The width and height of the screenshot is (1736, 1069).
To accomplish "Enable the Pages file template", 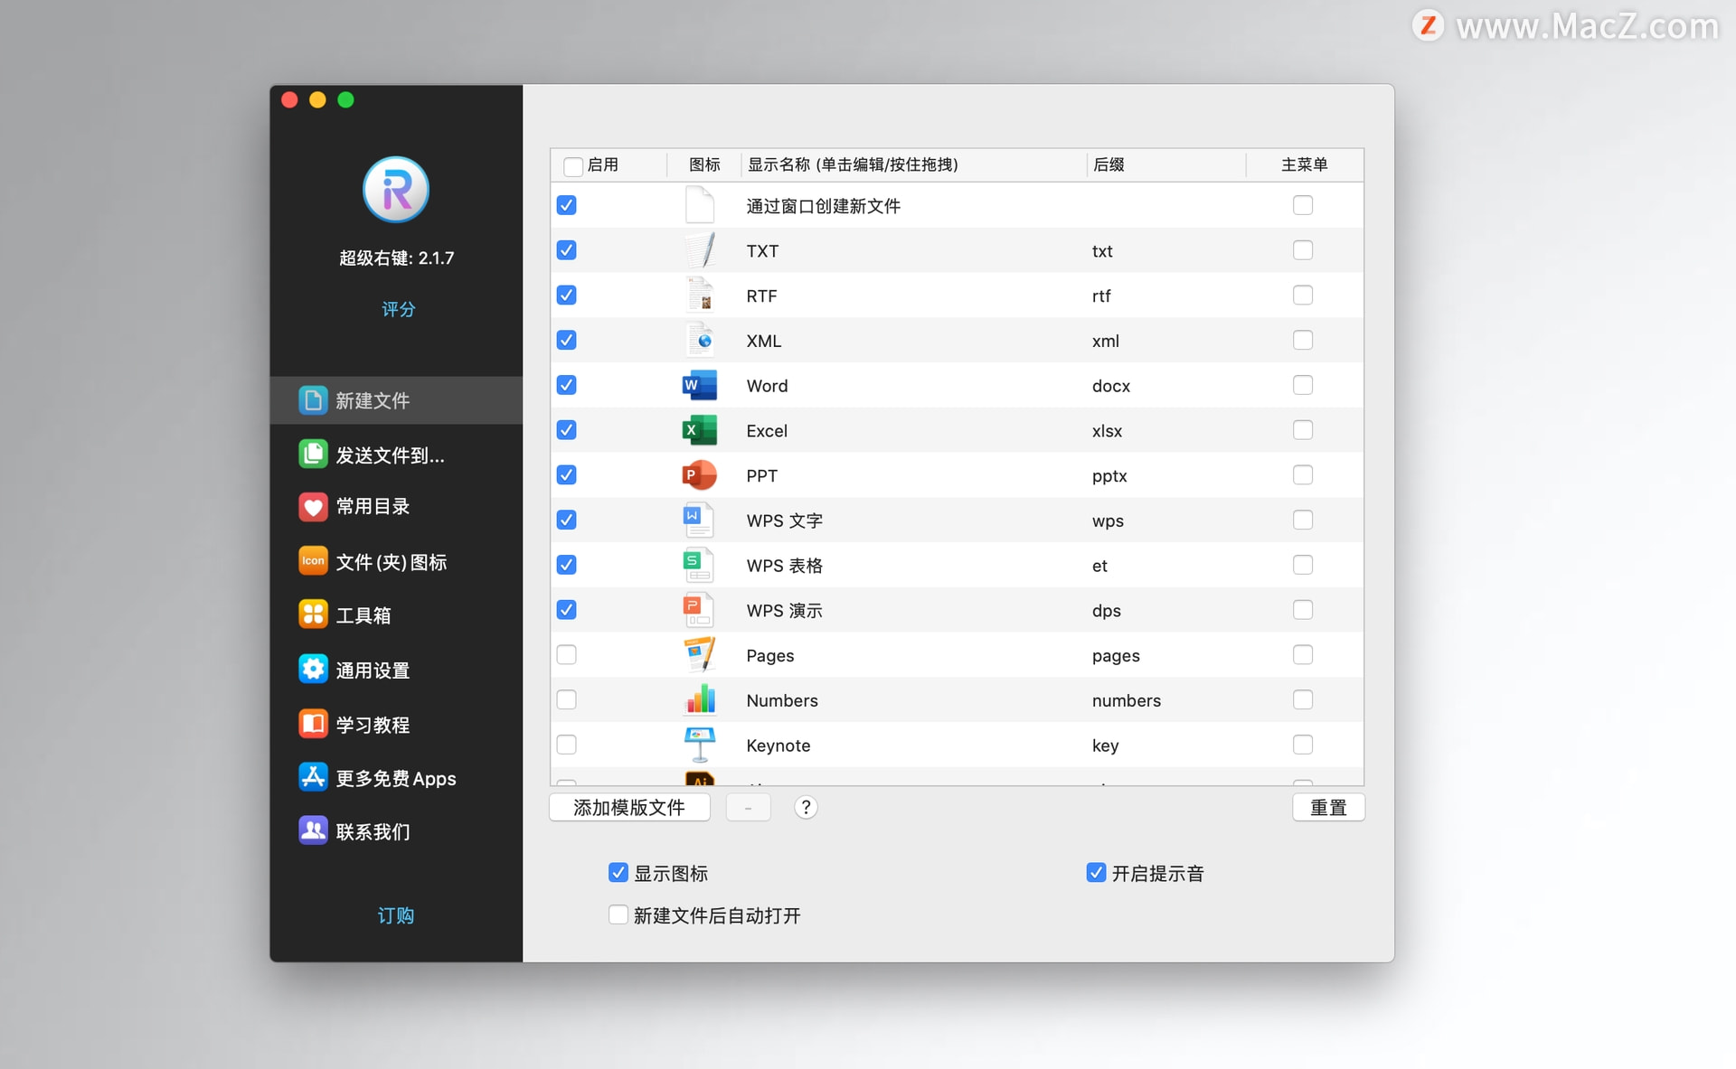I will coord(566,654).
